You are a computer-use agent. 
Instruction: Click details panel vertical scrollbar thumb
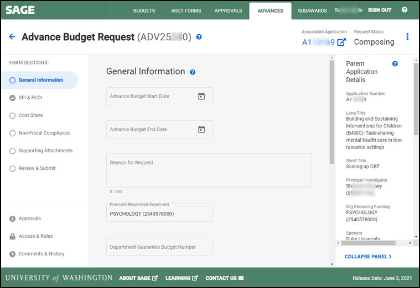click(x=416, y=99)
